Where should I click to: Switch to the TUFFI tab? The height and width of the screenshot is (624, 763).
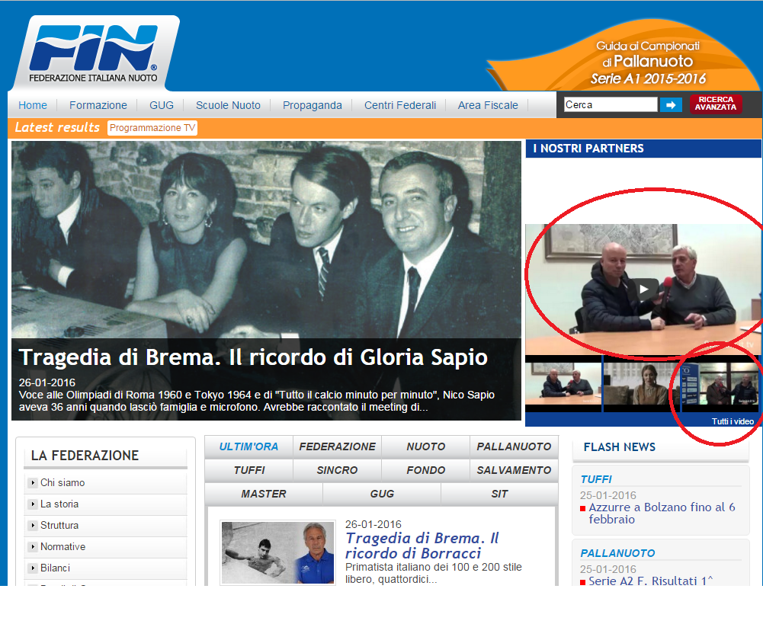coord(248,470)
